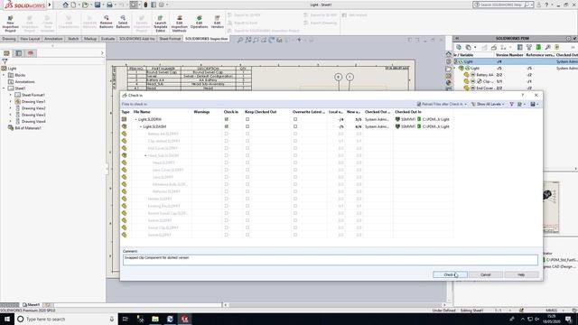Enable Keep Checked Out for Light.SLDDRW
This screenshot has height=325, width=578.
247,119
